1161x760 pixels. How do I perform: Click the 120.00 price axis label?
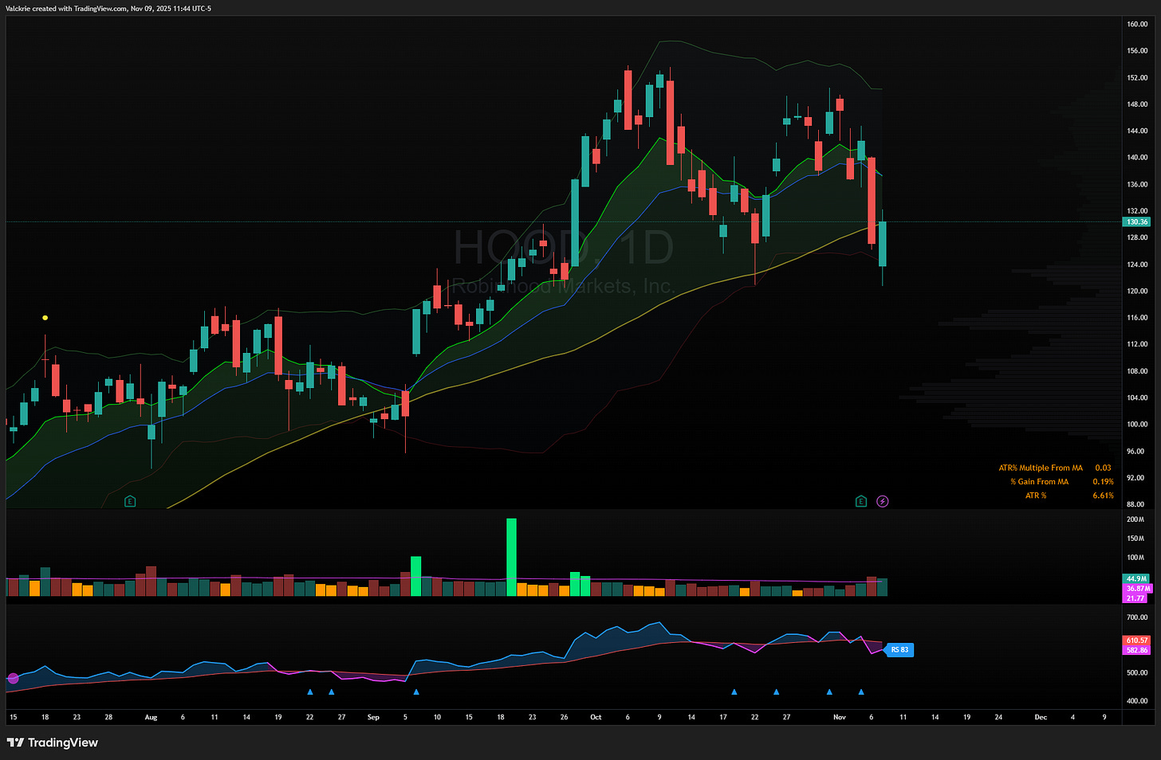point(1137,291)
